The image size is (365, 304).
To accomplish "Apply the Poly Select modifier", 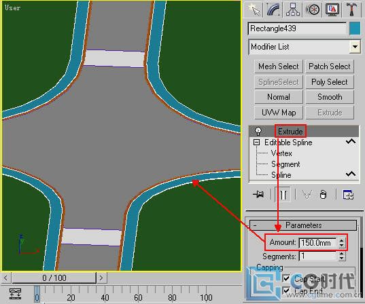I will 330,82.
